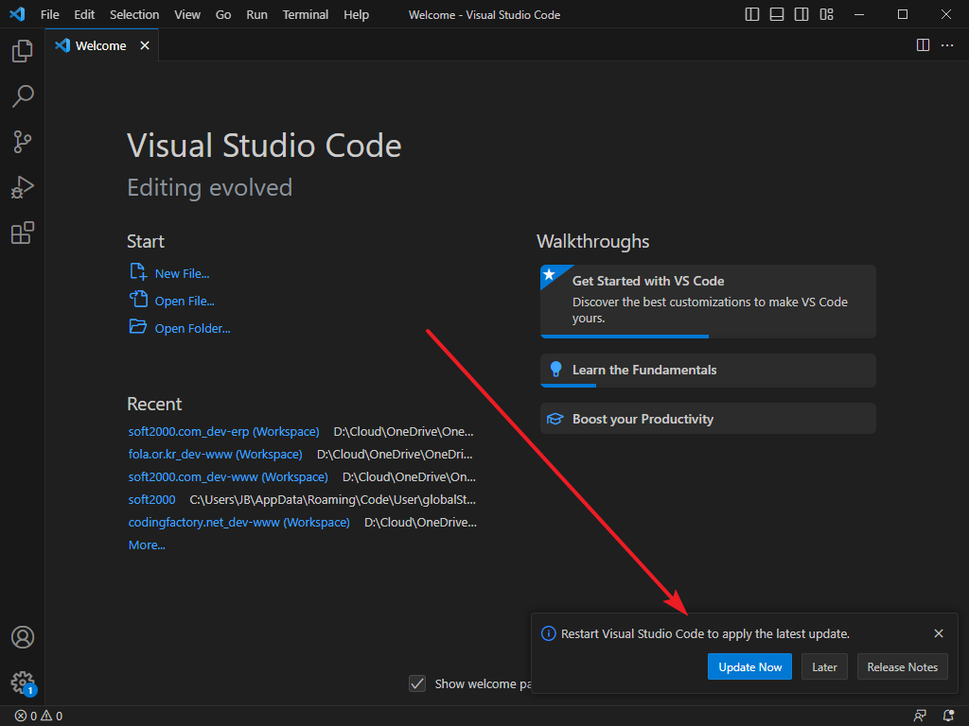Open the Source Control view

click(x=23, y=142)
